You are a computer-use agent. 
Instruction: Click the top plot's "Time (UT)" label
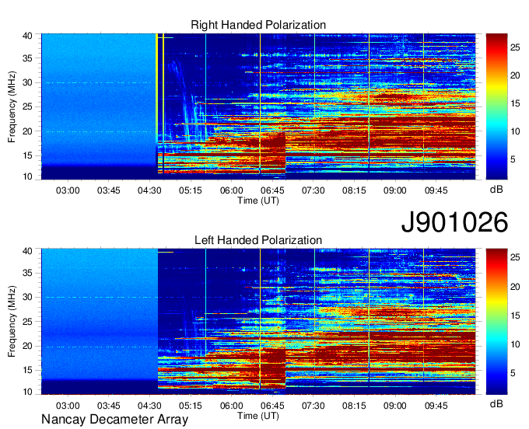tap(258, 201)
